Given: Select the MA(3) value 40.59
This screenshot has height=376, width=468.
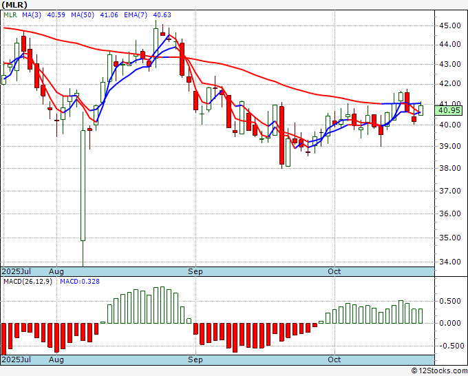Looking at the screenshot, I should [x=56, y=15].
